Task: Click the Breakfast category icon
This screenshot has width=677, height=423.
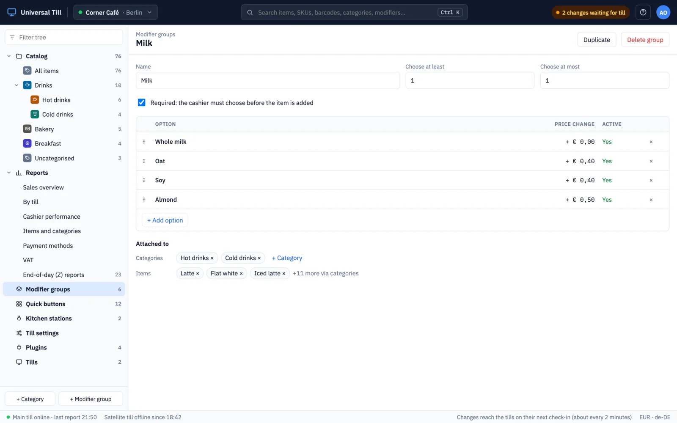Action: pos(27,143)
